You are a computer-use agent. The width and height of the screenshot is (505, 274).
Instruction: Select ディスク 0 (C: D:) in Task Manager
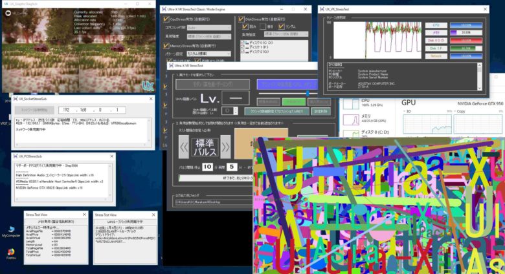click(368, 132)
